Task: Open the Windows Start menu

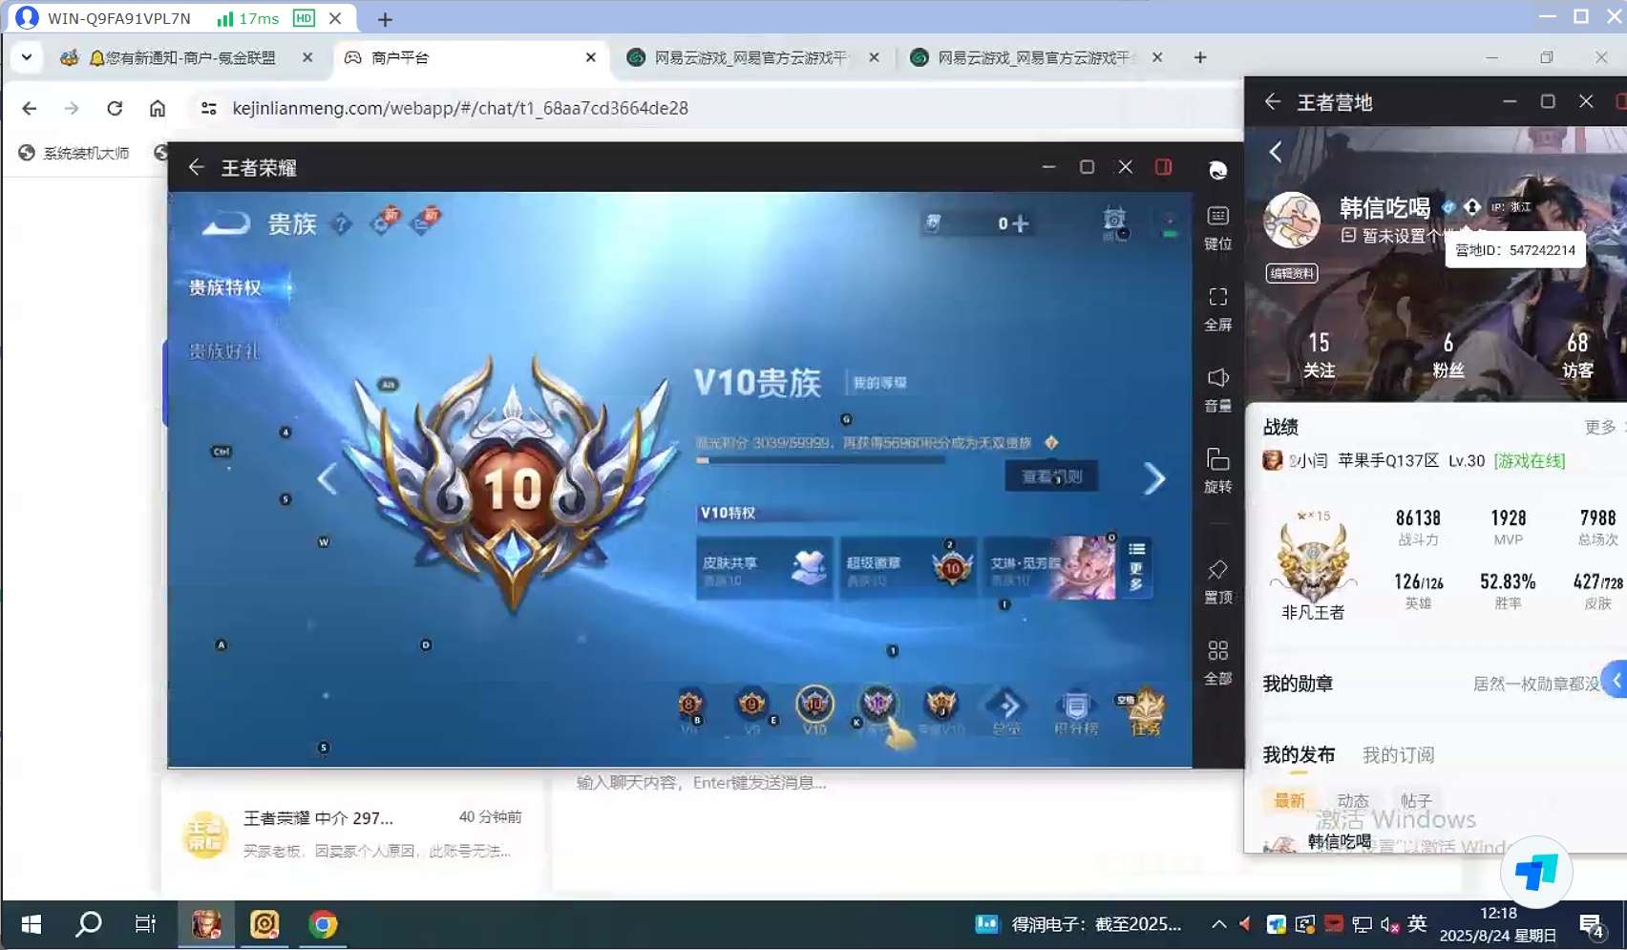Action: pyautogui.click(x=31, y=924)
